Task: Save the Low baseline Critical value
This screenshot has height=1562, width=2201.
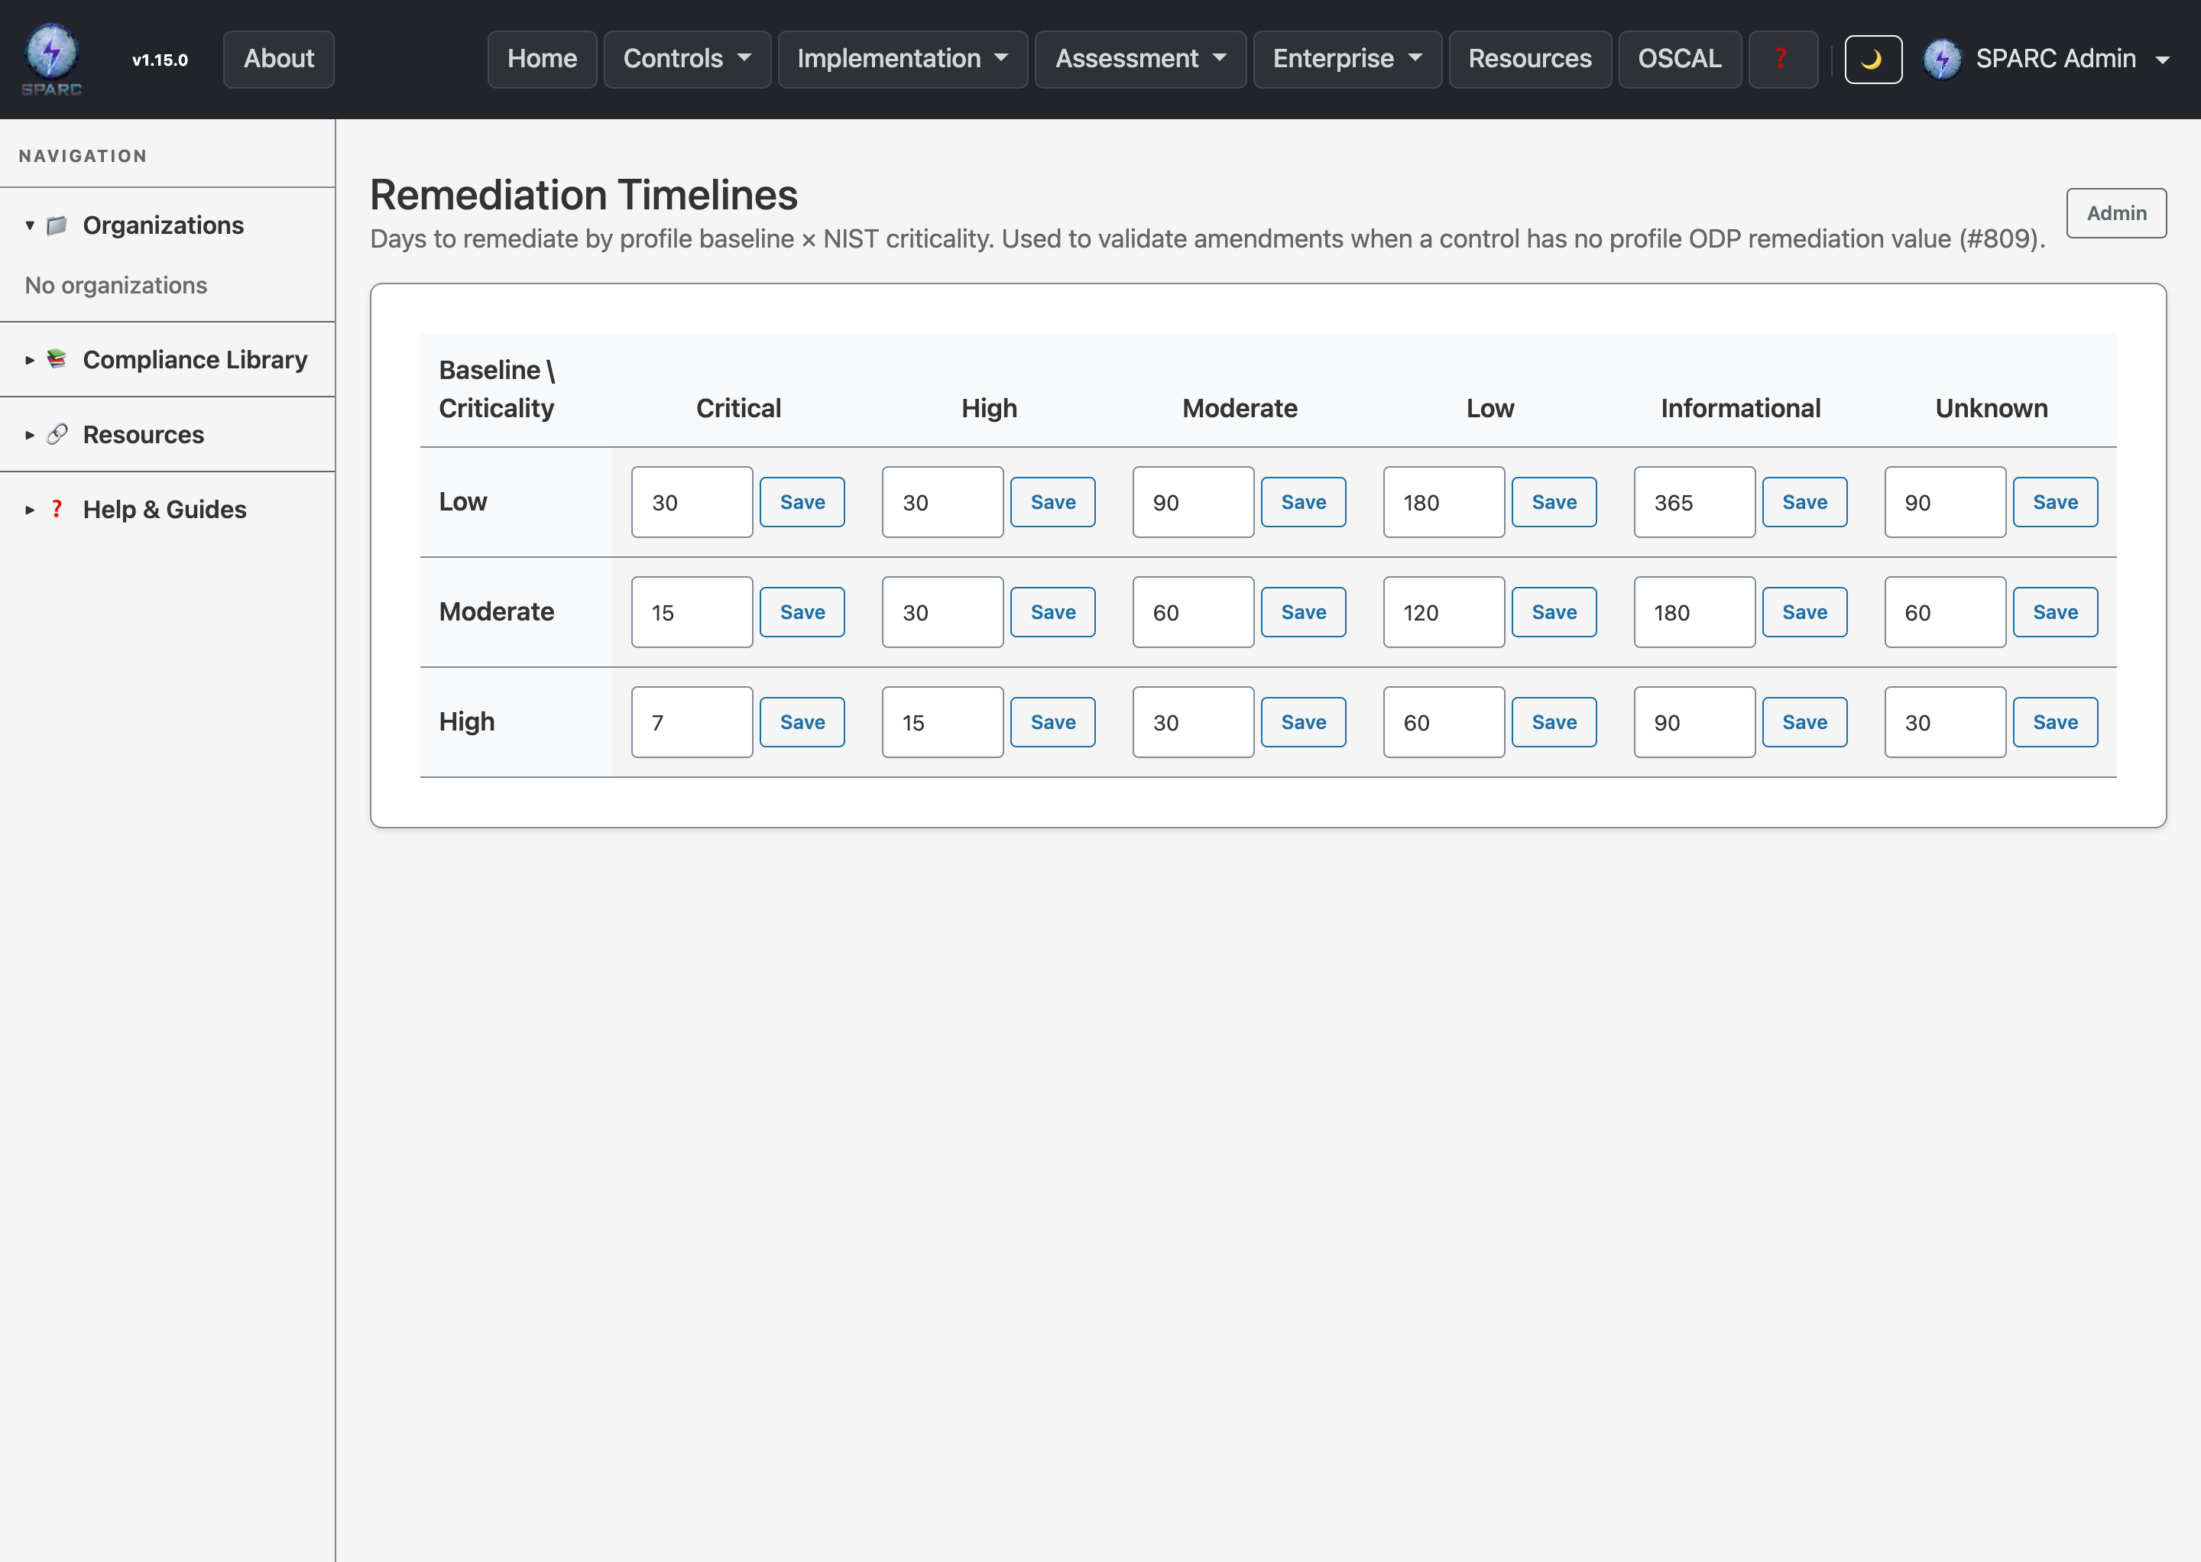Action: (802, 502)
